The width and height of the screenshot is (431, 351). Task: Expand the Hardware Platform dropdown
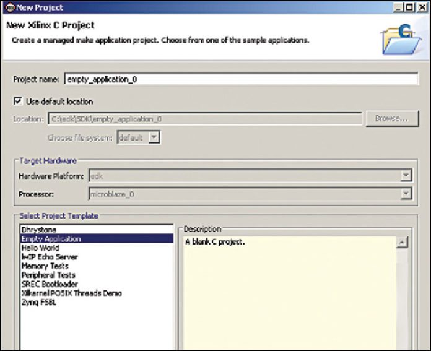coord(406,176)
